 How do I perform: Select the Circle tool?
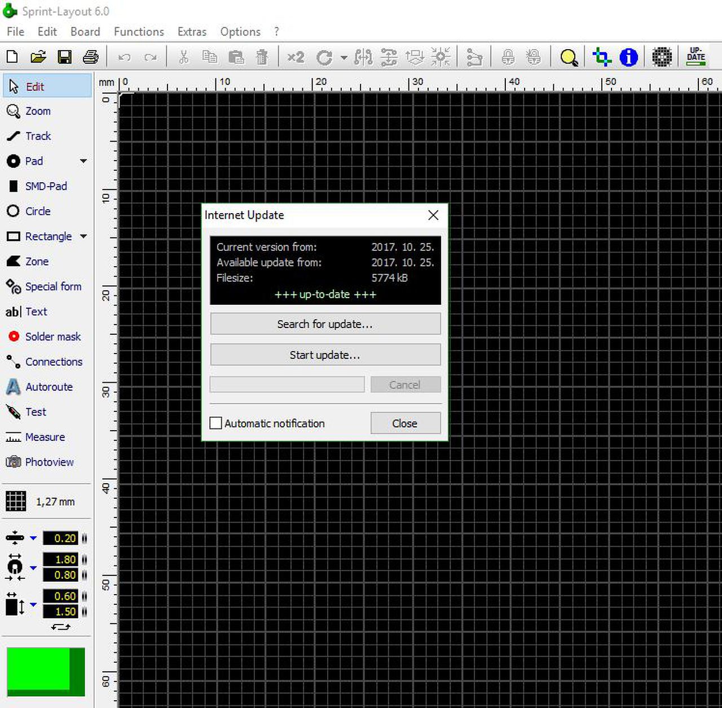pyautogui.click(x=47, y=211)
